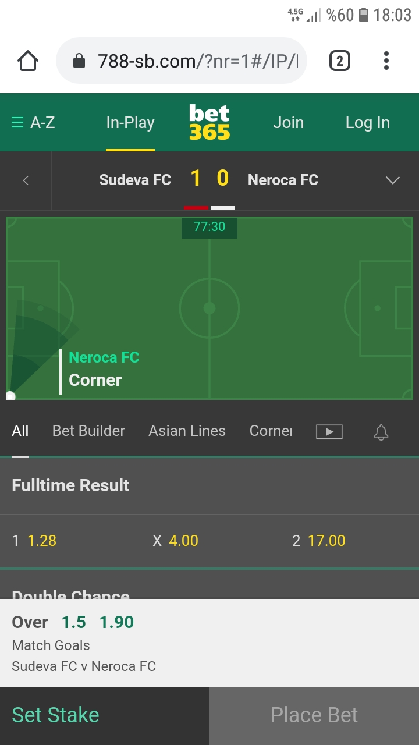Click the Join link

point(289,123)
